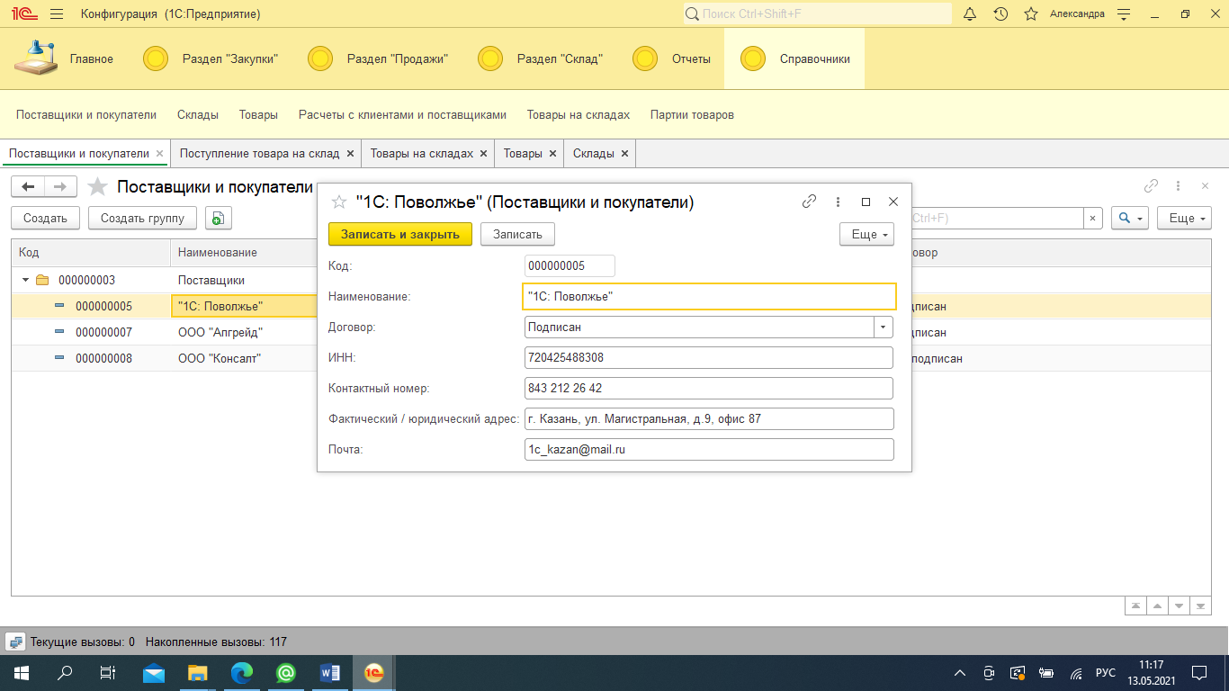1229x691 pixels.
Task: Open taskbar search magnifier
Action: tap(65, 673)
